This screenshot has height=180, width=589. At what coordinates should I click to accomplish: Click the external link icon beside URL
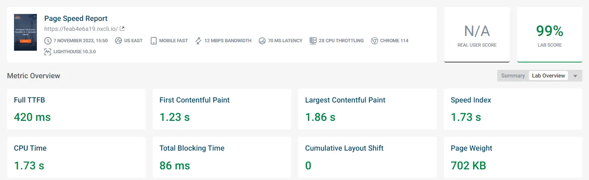122,29
